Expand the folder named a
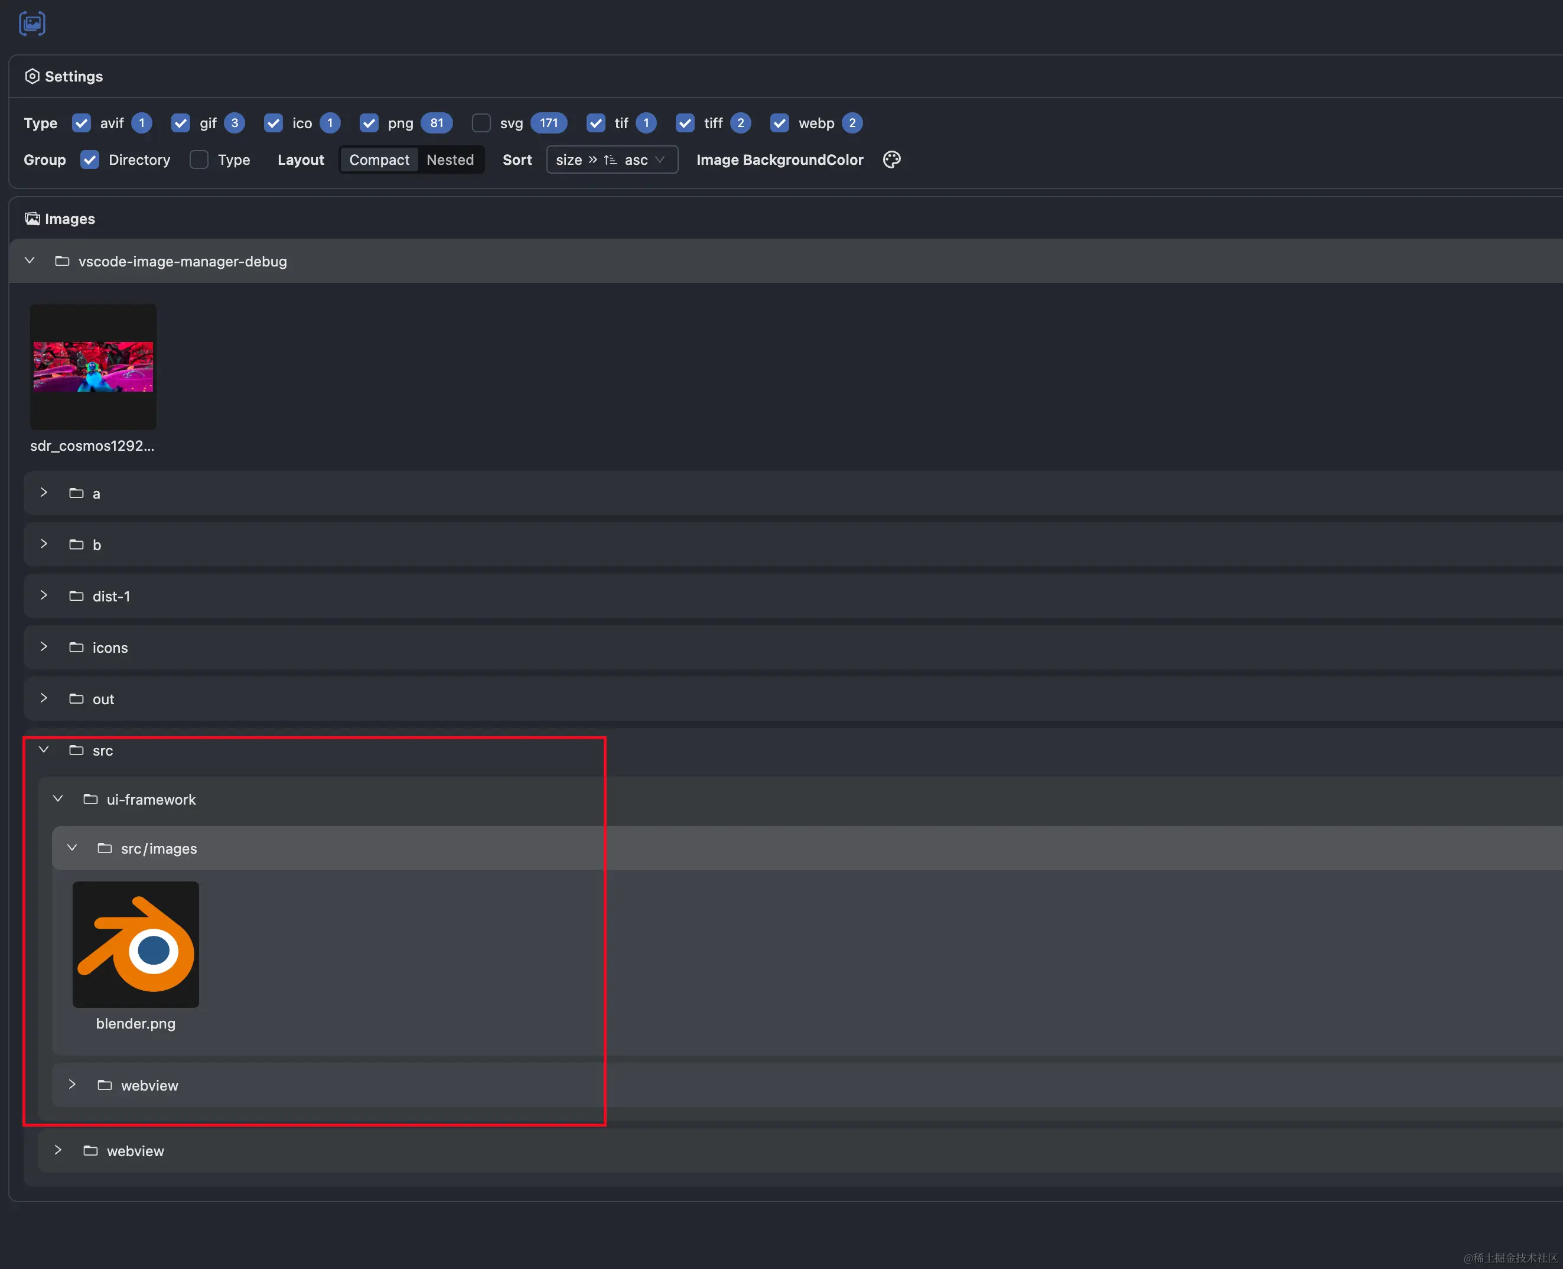1563x1269 pixels. tap(43, 493)
